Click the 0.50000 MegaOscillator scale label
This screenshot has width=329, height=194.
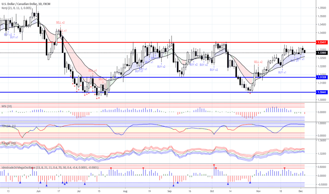[321, 167]
